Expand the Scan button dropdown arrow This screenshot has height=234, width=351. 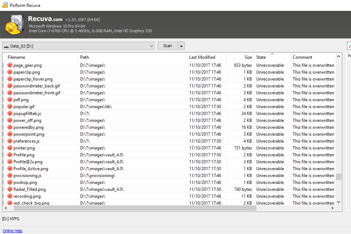[181, 46]
